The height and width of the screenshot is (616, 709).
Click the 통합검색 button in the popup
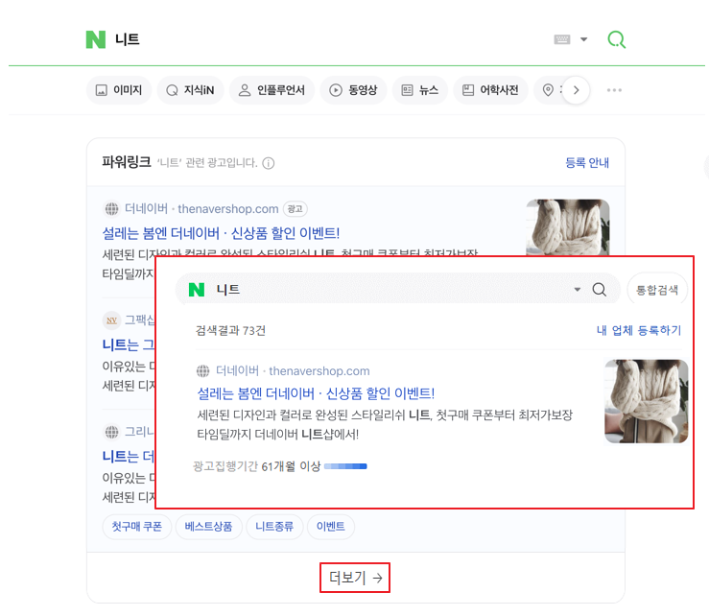(656, 290)
